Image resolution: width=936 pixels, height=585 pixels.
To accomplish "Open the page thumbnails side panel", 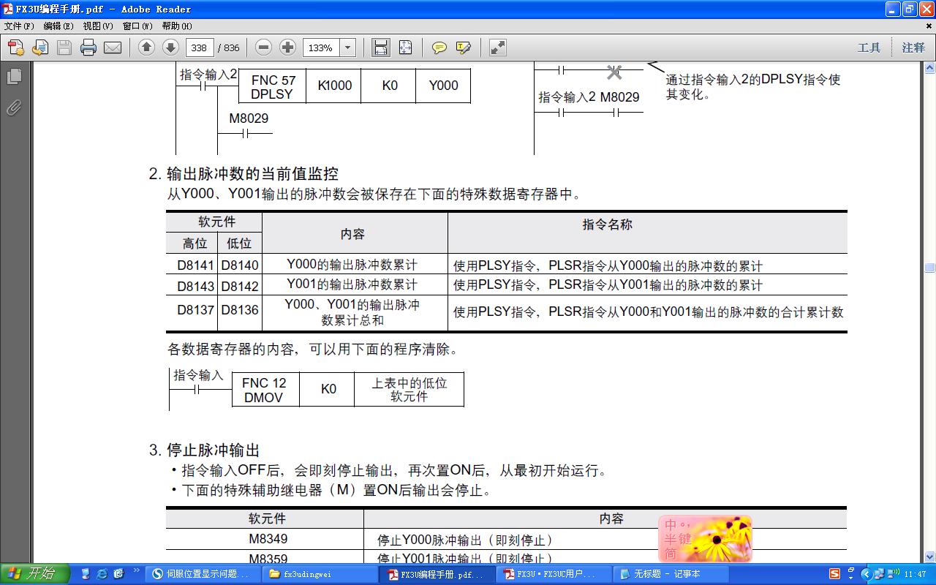I will pos(14,77).
